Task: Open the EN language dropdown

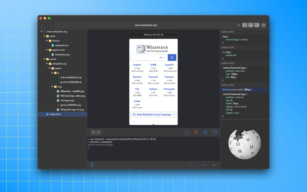Action: click(x=162, y=57)
